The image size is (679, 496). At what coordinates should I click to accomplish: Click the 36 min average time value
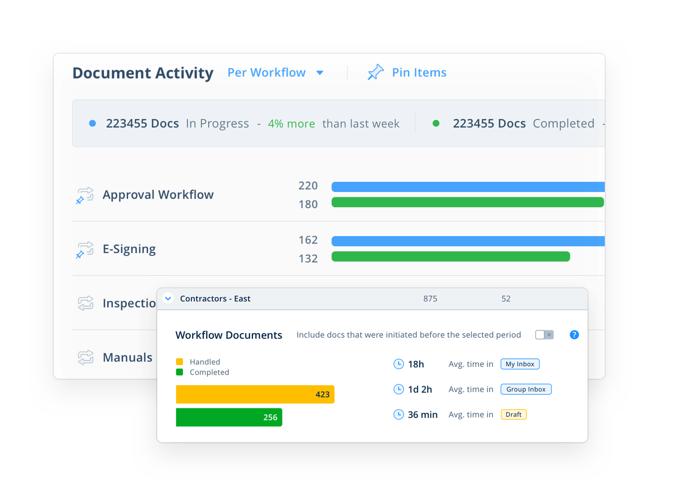coord(423,415)
